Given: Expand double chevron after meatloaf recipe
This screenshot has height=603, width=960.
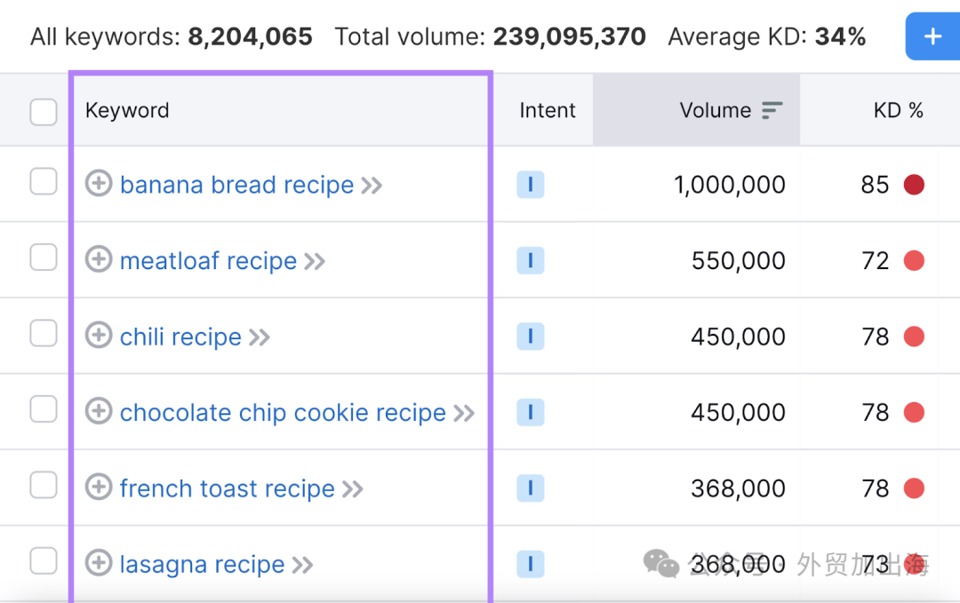Looking at the screenshot, I should click(x=315, y=262).
